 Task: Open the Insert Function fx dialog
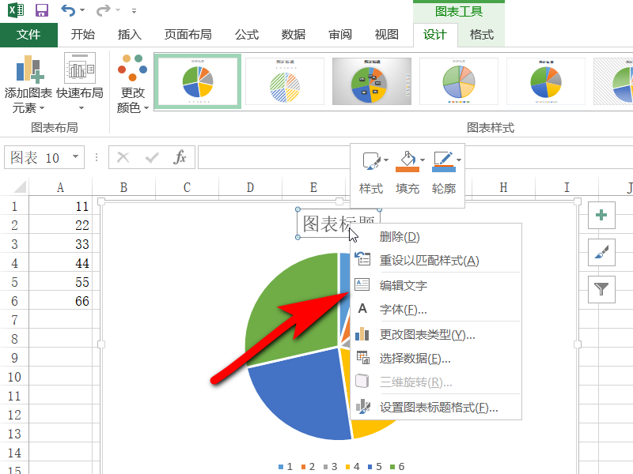pos(180,157)
